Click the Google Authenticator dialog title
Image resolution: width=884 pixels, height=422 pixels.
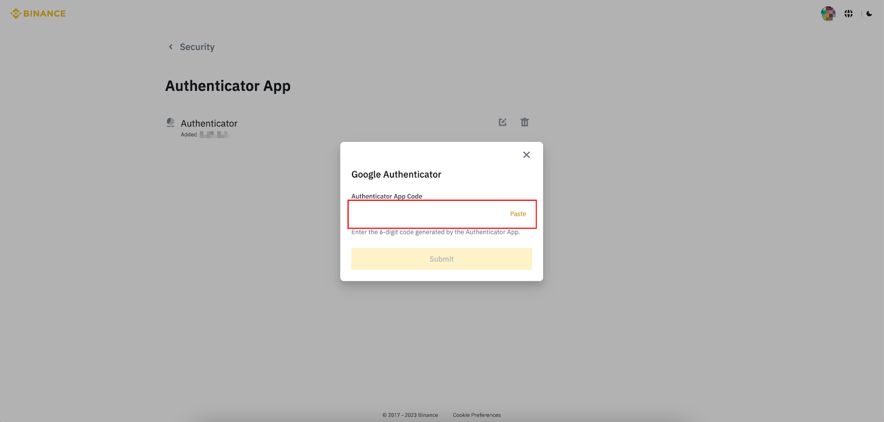[x=396, y=174]
